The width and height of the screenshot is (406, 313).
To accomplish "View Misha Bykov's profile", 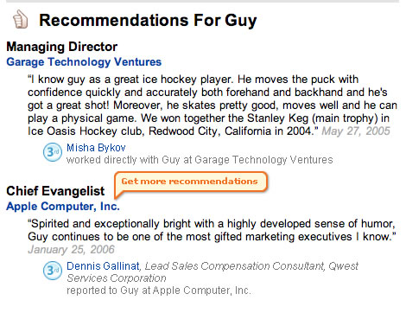I will [96, 148].
